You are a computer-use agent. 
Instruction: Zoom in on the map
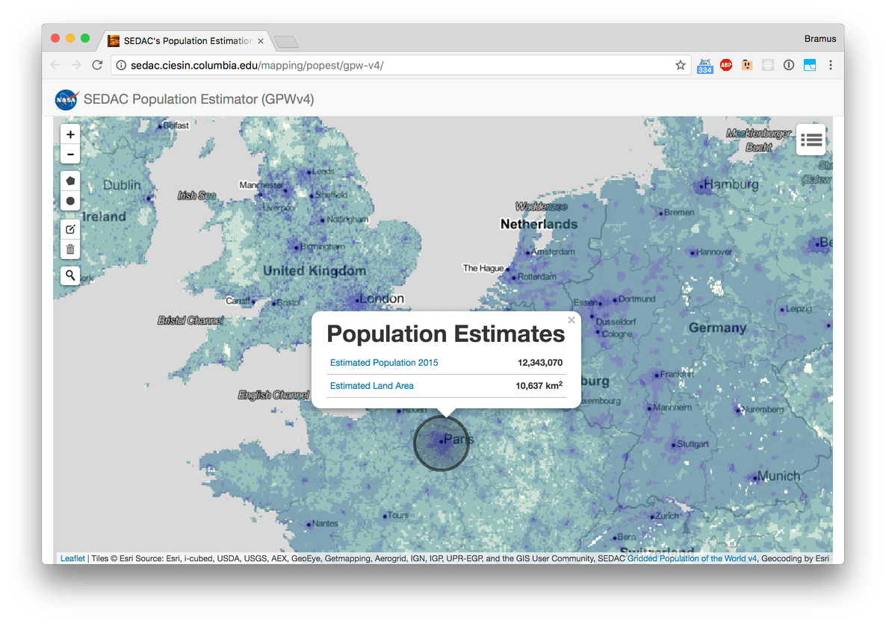click(70, 135)
